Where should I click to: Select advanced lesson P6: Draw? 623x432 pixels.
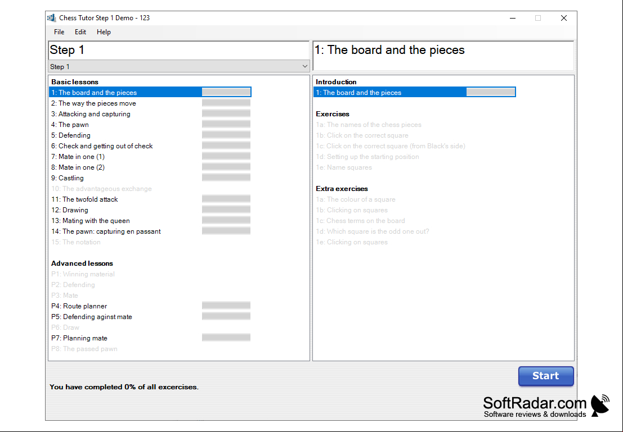click(x=65, y=328)
